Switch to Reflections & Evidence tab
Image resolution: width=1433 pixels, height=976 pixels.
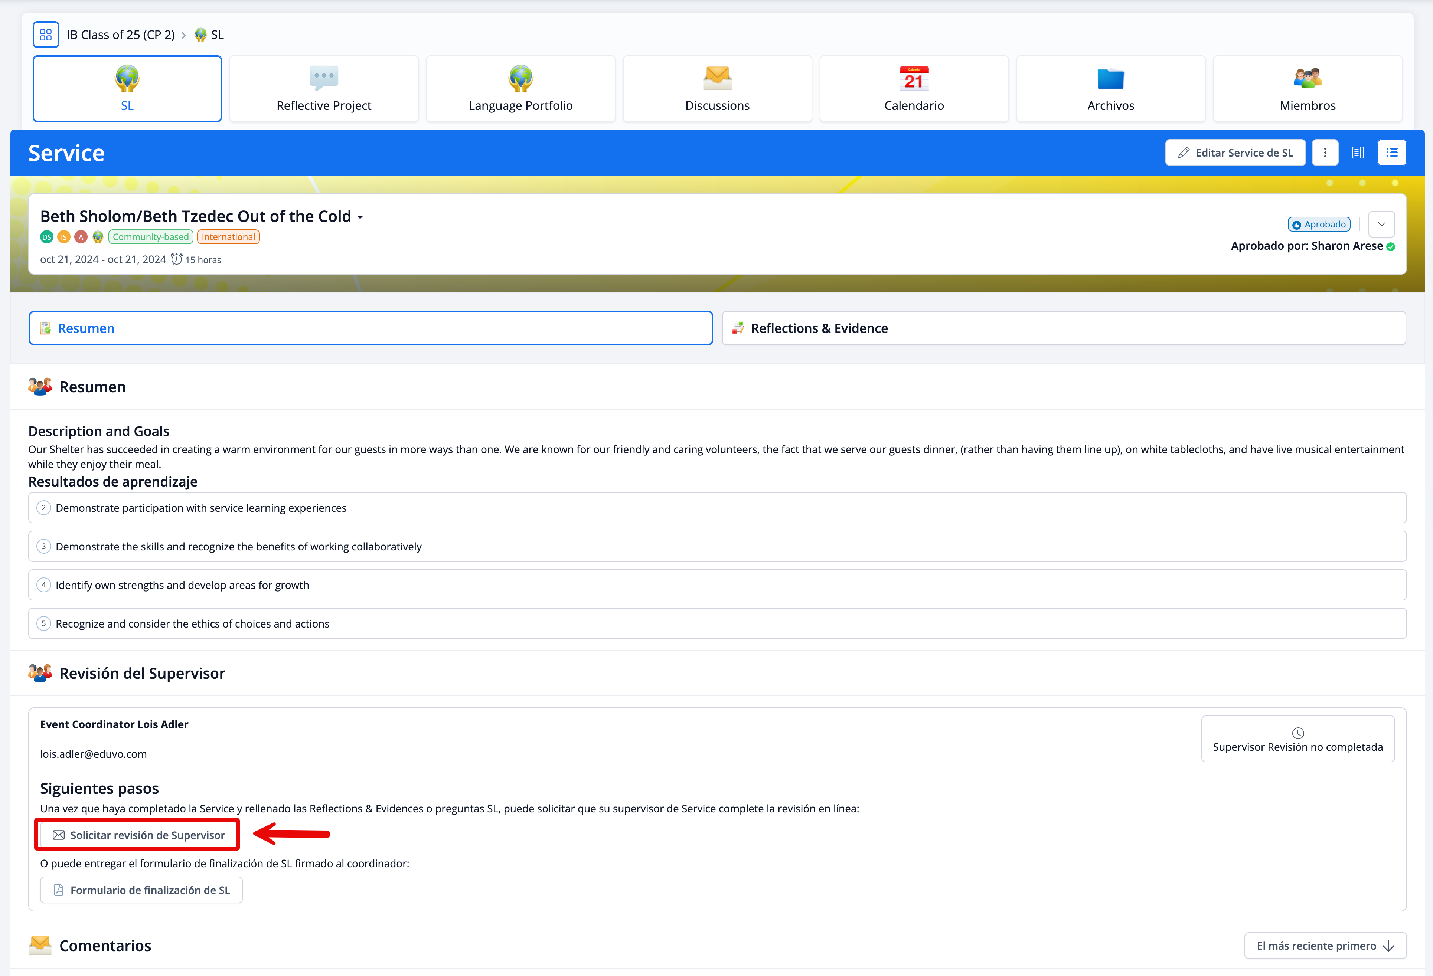pos(1064,328)
